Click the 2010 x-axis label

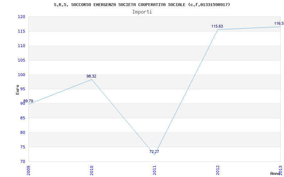point(92,170)
